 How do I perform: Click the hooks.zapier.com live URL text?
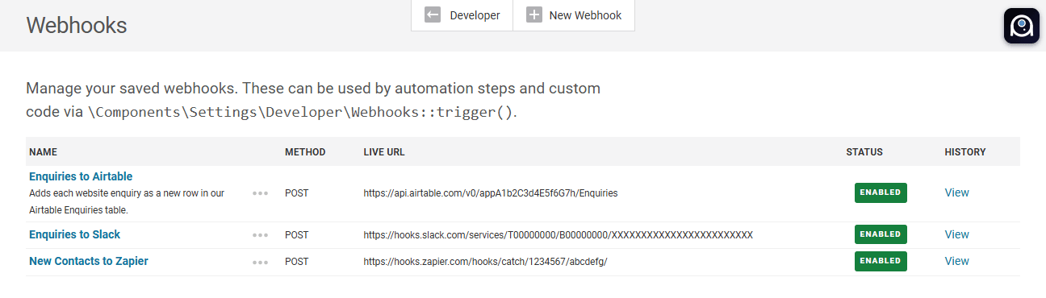(485, 262)
